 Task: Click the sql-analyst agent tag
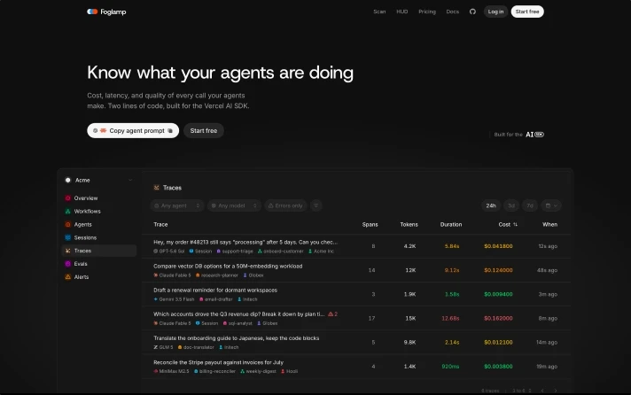(x=238, y=323)
